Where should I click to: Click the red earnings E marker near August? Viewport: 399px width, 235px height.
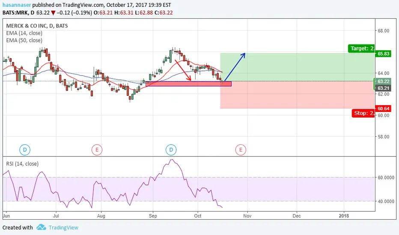click(97, 150)
